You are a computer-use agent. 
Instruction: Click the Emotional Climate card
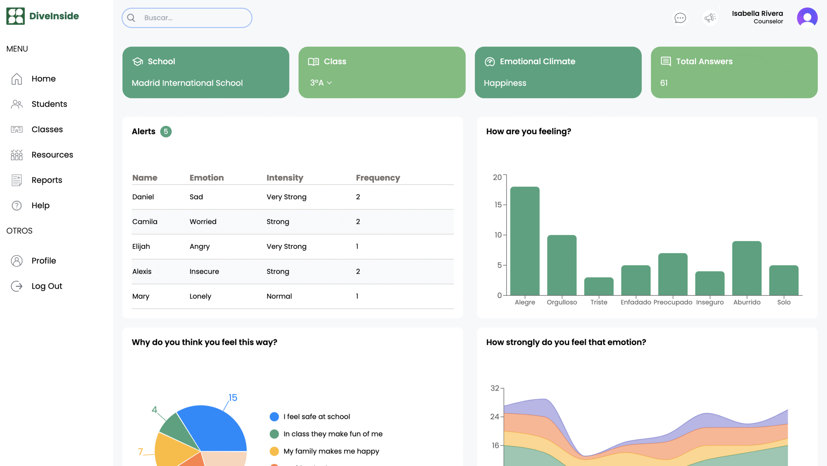point(558,72)
